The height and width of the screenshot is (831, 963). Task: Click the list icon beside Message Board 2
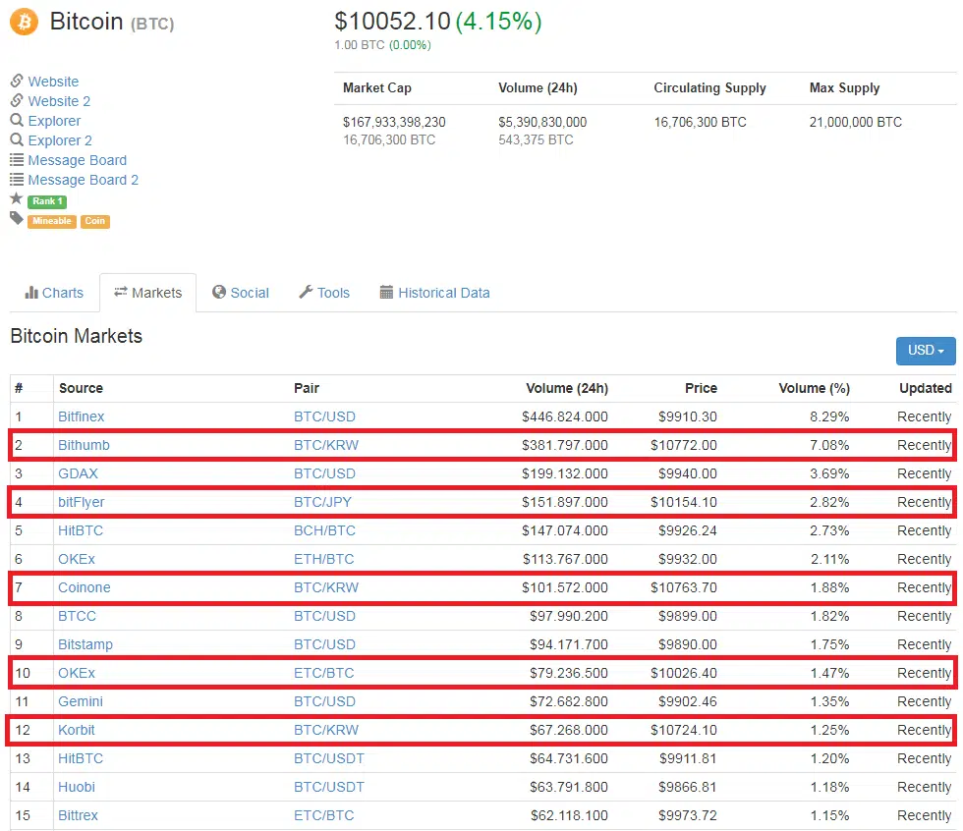[17, 179]
